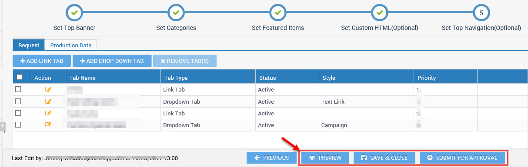This screenshot has height=167, width=528.
Task: Click the Set Custom HTML step circle
Action: (380, 13)
